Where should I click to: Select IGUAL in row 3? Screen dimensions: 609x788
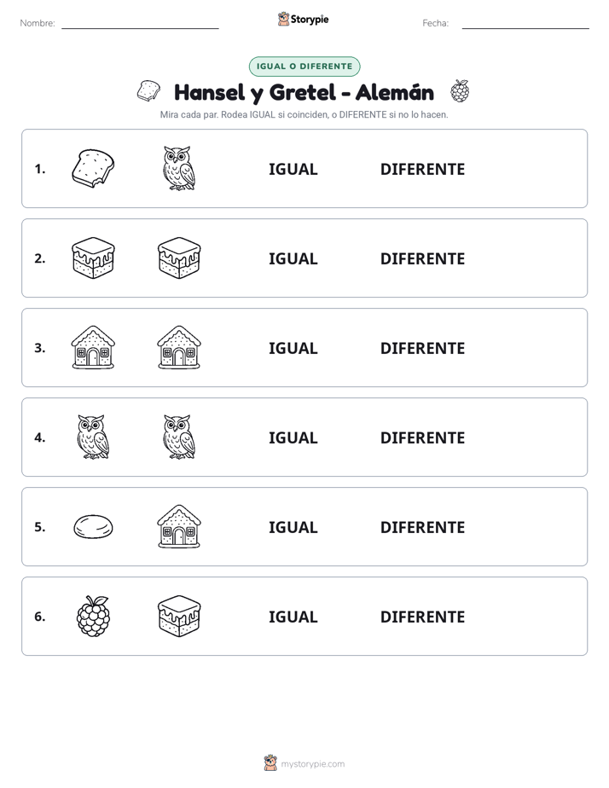[x=293, y=348]
